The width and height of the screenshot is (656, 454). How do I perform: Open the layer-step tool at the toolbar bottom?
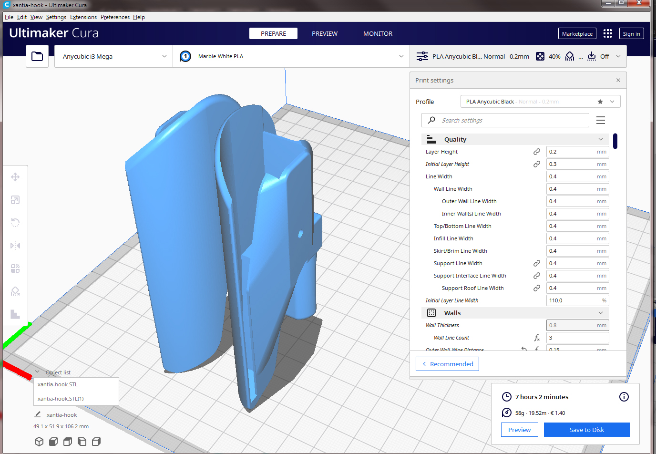click(15, 314)
